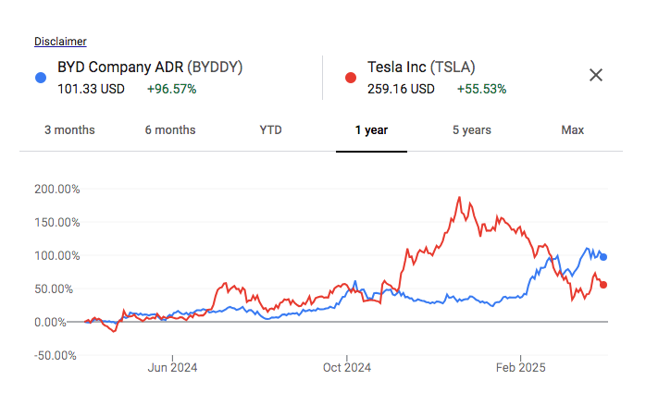
Task: Select the 1 year tab
Action: pyautogui.click(x=371, y=130)
